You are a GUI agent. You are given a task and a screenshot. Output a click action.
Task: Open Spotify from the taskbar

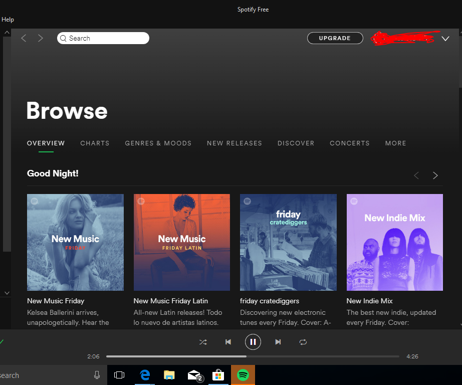click(243, 375)
